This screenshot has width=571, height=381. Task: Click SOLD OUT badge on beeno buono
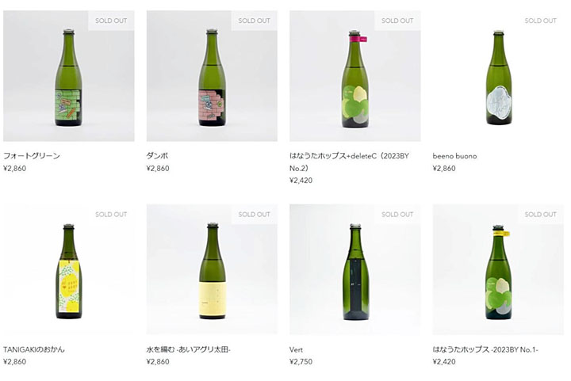click(x=540, y=21)
